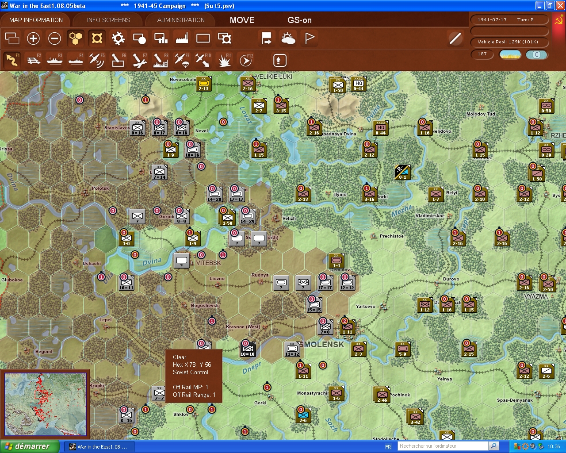Click the FR language indicator
The image size is (566, 453).
click(388, 446)
